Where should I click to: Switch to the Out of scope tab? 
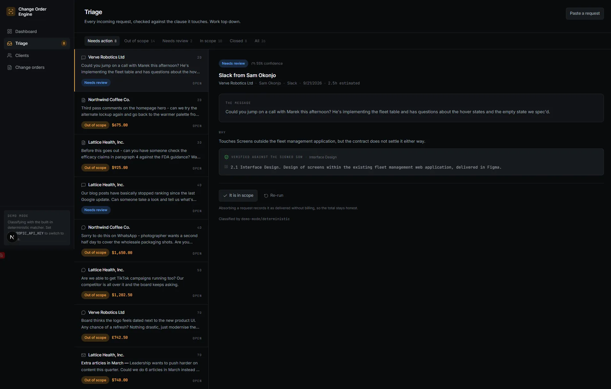click(139, 41)
